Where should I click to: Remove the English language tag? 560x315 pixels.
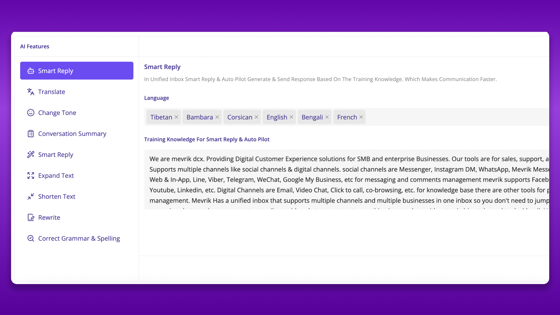point(291,117)
